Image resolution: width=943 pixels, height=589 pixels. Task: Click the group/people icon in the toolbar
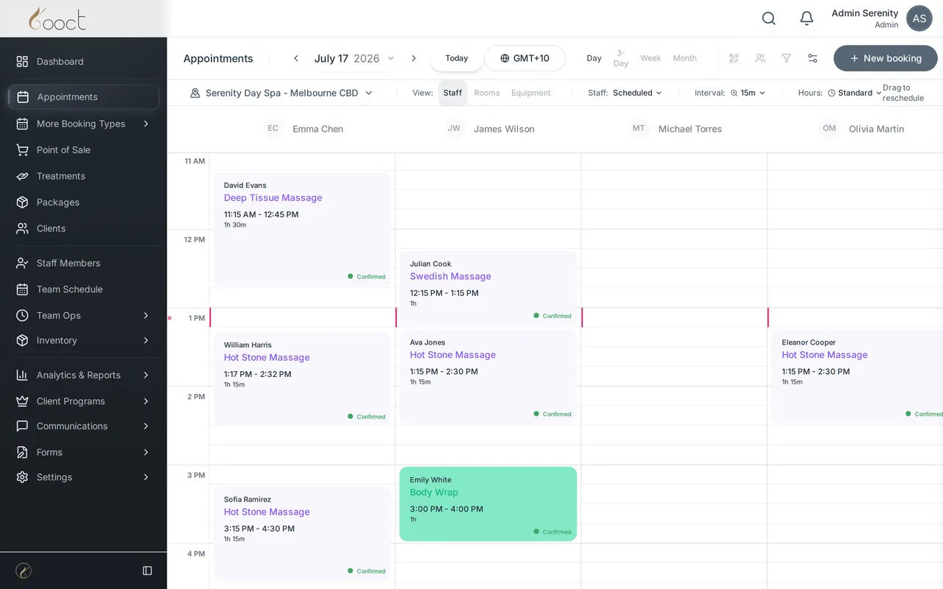click(760, 58)
